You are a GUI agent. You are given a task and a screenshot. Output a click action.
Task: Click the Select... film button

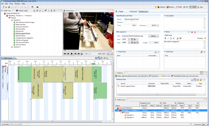point(153,36)
